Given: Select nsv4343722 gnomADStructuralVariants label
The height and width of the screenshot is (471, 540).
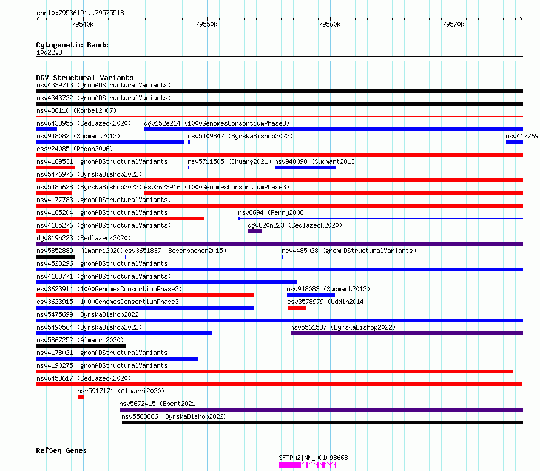Looking at the screenshot, I should (104, 98).
